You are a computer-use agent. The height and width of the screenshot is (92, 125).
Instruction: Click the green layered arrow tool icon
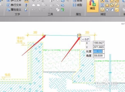(62, 10)
